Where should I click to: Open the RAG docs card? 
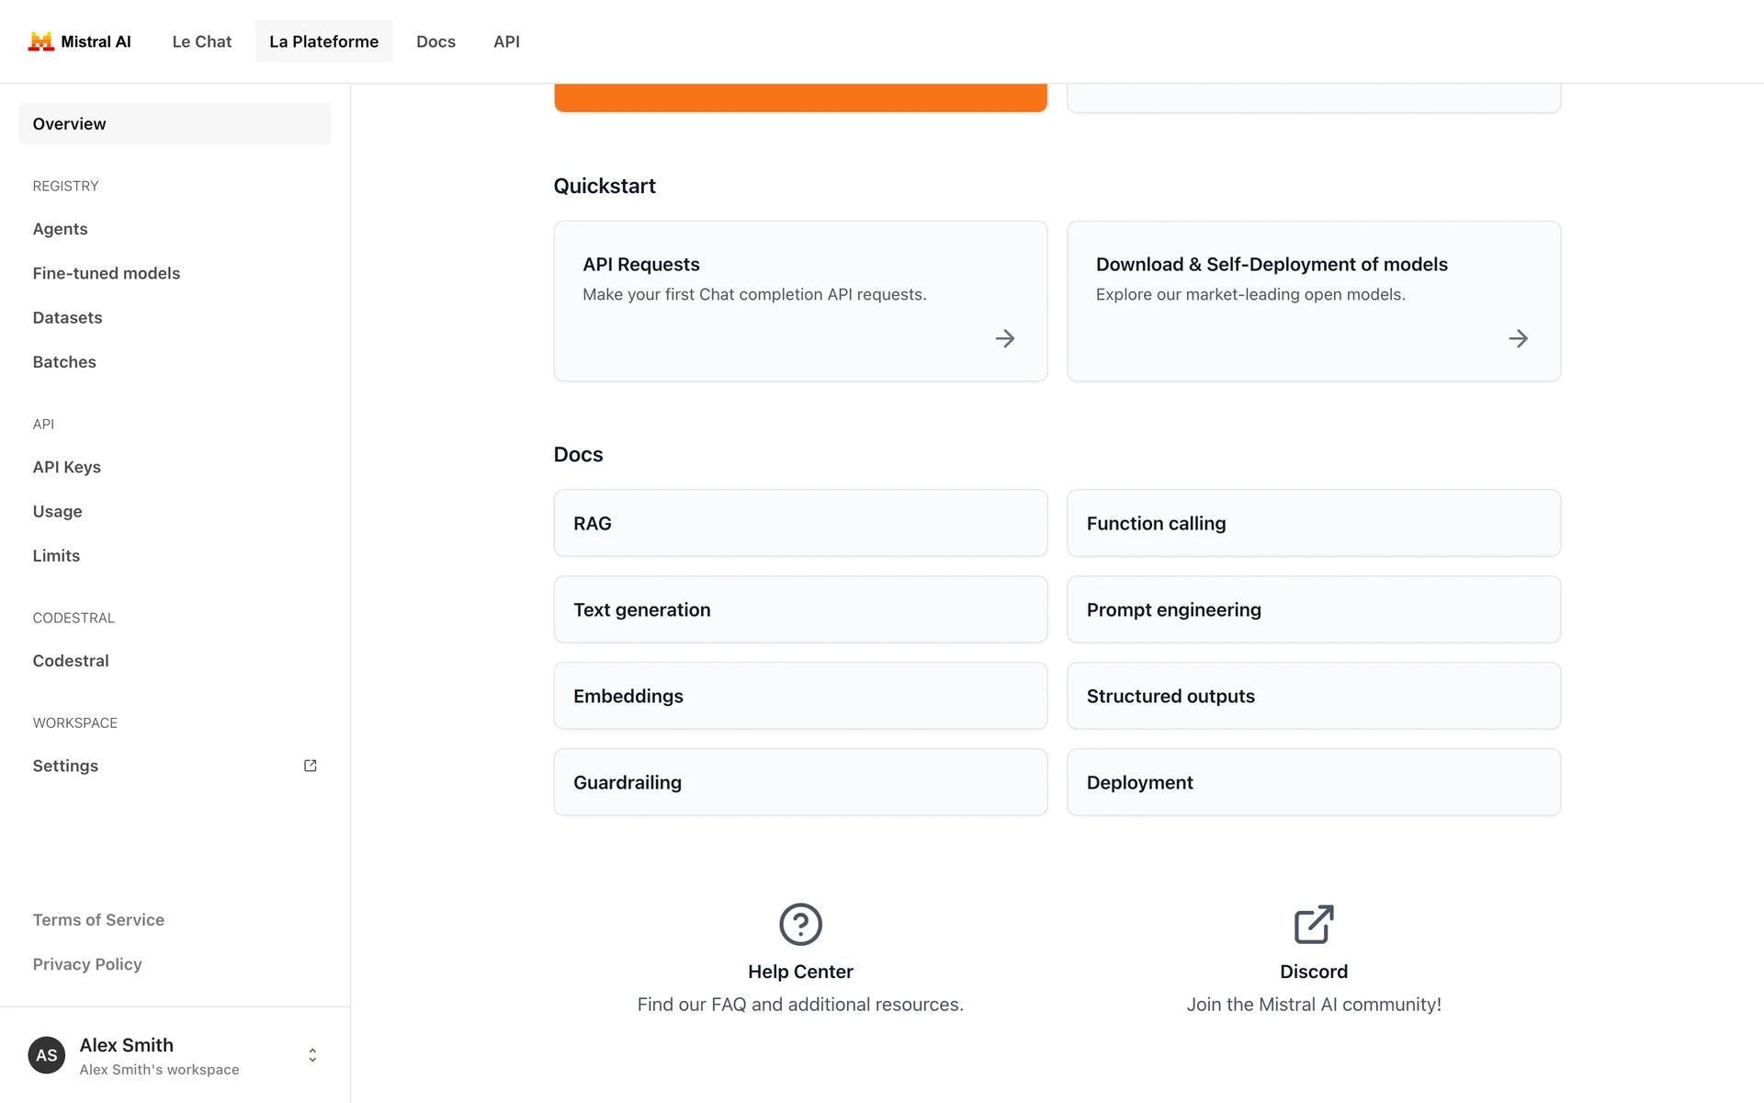pos(800,523)
